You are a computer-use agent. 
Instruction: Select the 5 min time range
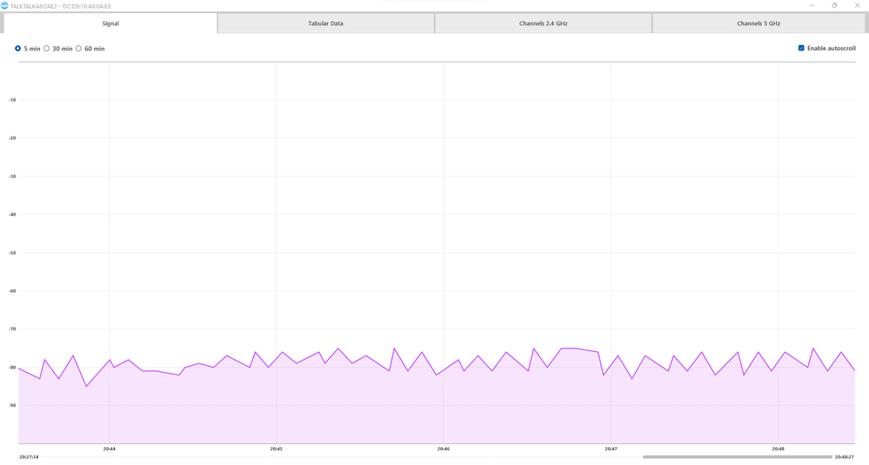17,49
